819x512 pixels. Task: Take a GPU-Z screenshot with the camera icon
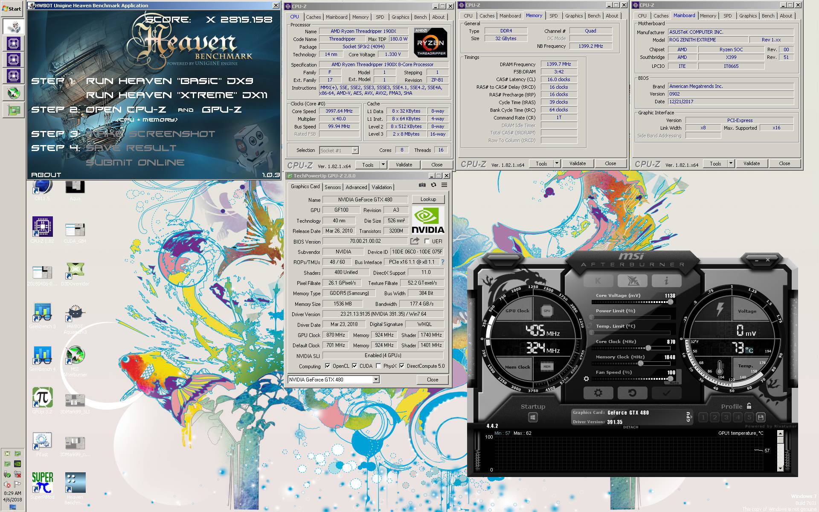[x=422, y=185]
